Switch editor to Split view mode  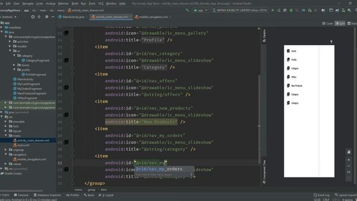tap(340, 23)
